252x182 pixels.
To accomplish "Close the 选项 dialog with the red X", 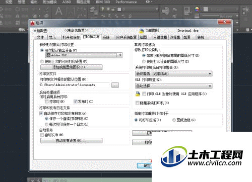I will 225,22.
